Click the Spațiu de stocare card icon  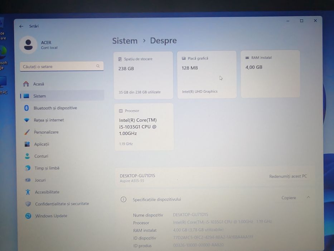pyautogui.click(x=120, y=59)
